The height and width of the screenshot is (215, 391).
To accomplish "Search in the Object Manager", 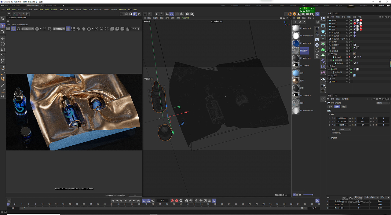I will (380, 17).
